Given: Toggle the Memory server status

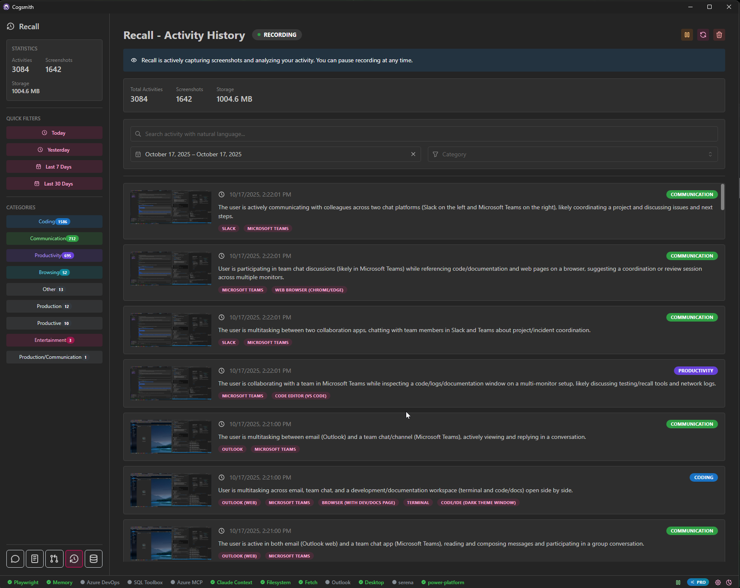Looking at the screenshot, I should click(x=60, y=582).
